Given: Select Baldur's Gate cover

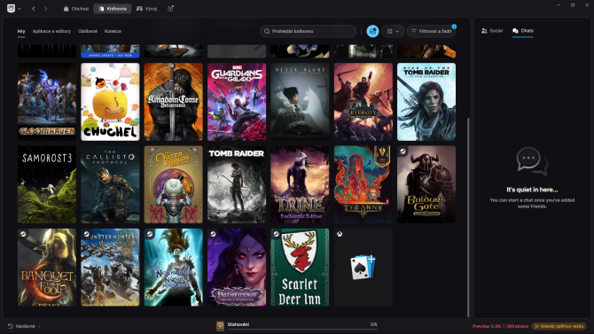Looking at the screenshot, I should (x=426, y=184).
